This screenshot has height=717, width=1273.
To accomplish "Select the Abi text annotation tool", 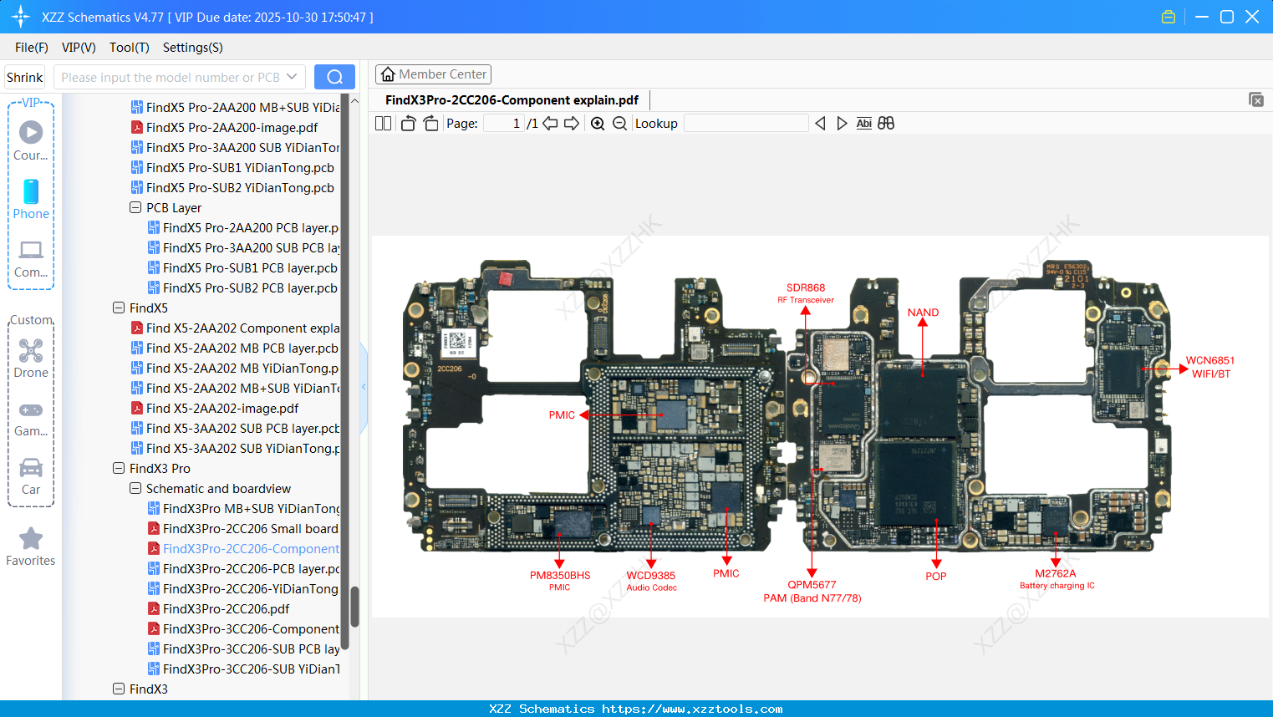I will 863,123.
